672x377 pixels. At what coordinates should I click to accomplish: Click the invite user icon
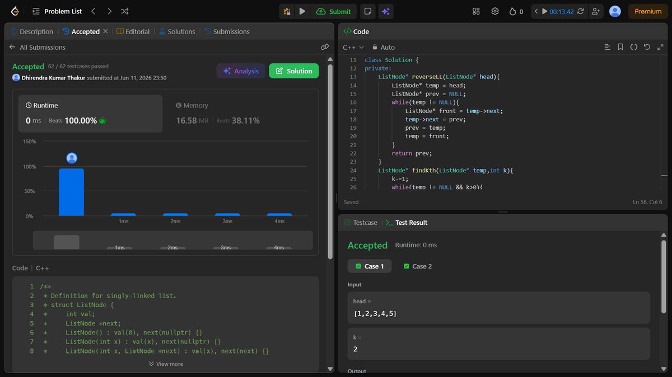[x=595, y=11]
